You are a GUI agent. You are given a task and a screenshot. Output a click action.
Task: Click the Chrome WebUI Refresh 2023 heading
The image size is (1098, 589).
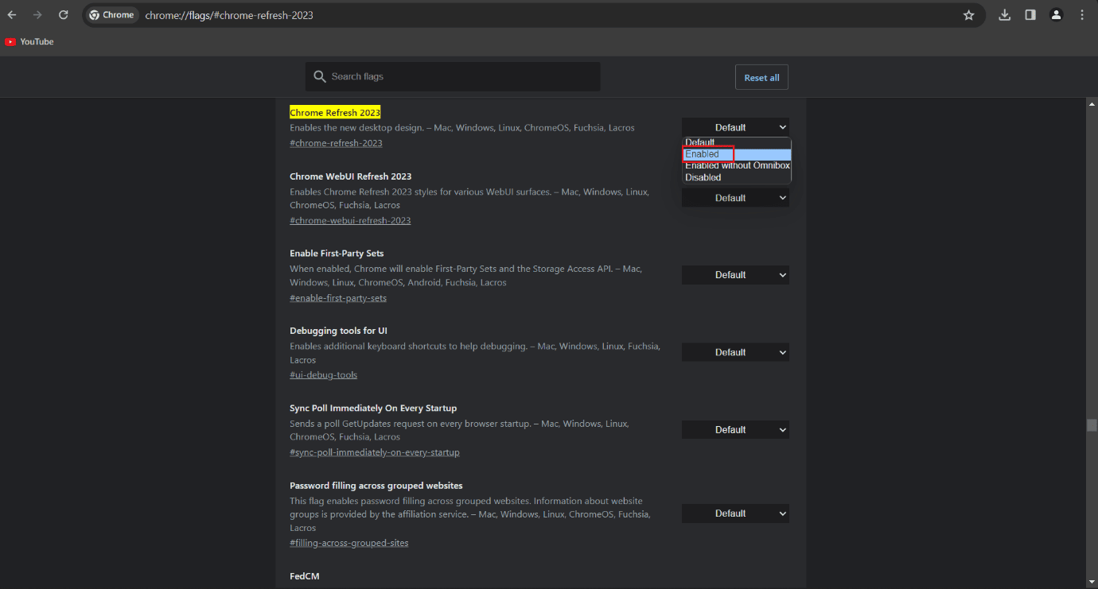[350, 176]
